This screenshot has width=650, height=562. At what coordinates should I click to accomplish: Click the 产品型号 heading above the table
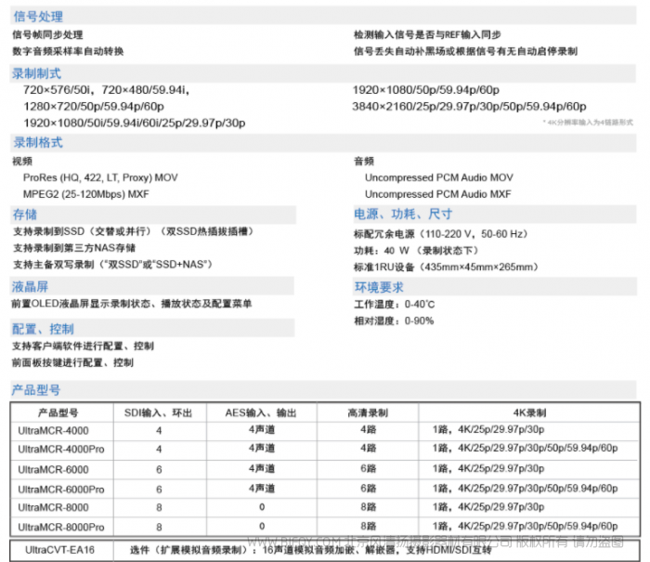(36, 390)
